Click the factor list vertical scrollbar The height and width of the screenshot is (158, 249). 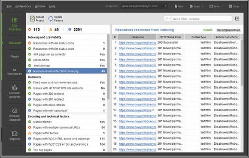pyautogui.click(x=108, y=66)
